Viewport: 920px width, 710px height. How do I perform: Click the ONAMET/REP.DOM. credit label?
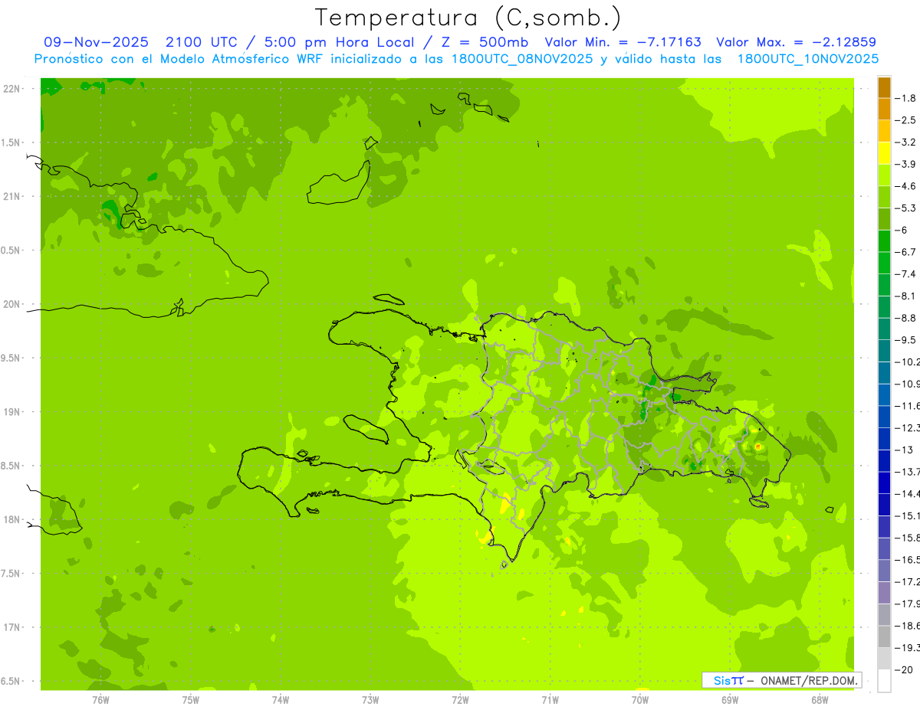(x=810, y=680)
